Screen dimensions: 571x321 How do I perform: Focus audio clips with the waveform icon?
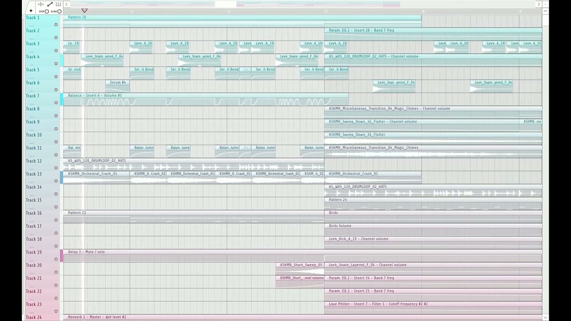pos(41,4)
